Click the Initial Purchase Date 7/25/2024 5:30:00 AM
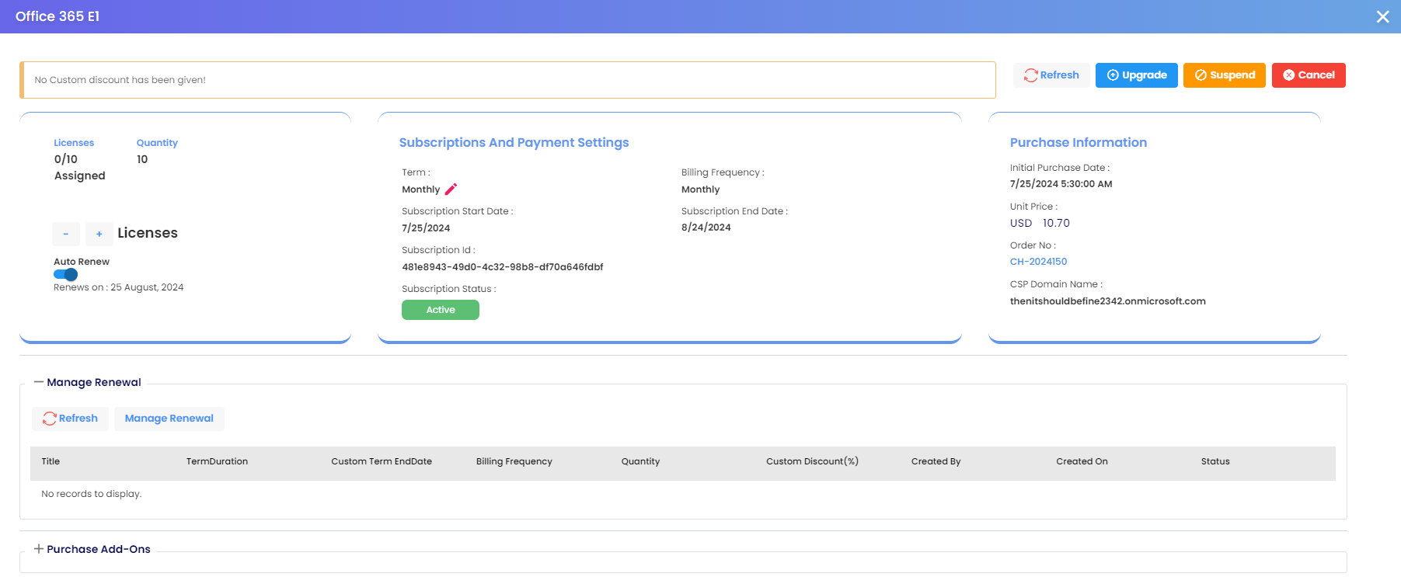Viewport: 1401px width, 577px height. coord(1061,184)
